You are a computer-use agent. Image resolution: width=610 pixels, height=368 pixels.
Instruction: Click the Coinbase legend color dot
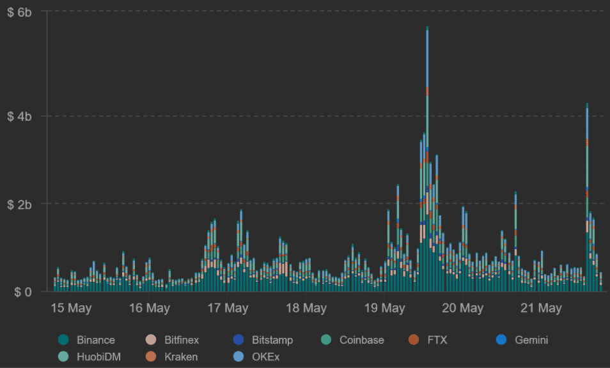pyautogui.click(x=326, y=340)
